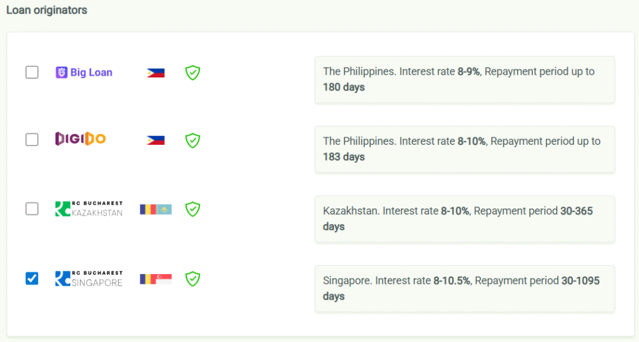Click the Big Loan 180 days description box
Image resolution: width=639 pixels, height=342 pixels.
click(464, 79)
